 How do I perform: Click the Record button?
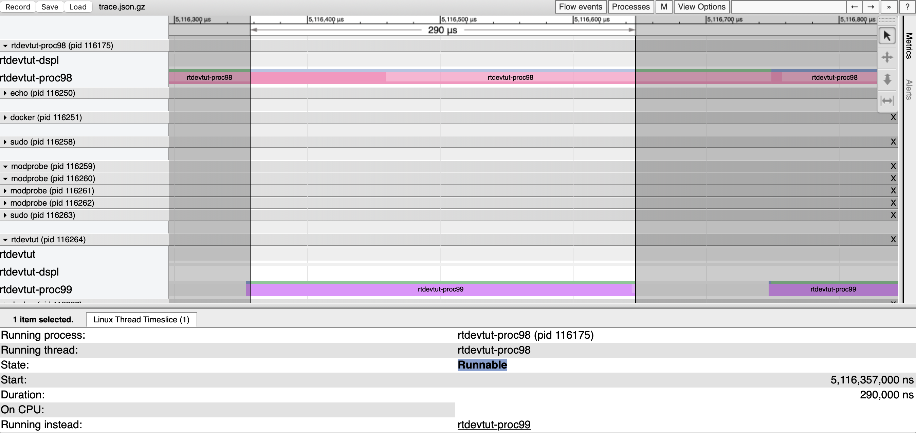[18, 7]
